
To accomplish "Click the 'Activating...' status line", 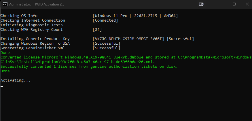I will (x=16, y=80).
